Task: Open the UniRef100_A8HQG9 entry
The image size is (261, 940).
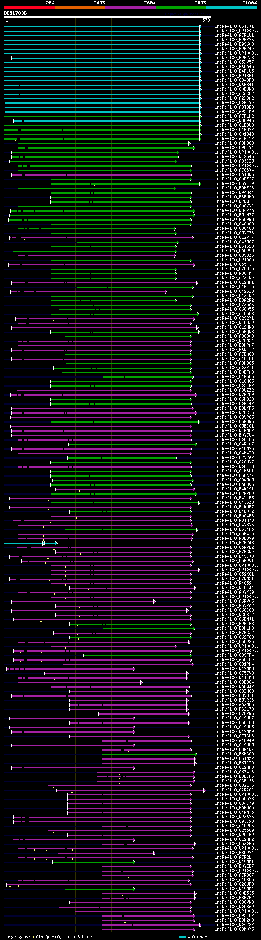Action: 234,143
